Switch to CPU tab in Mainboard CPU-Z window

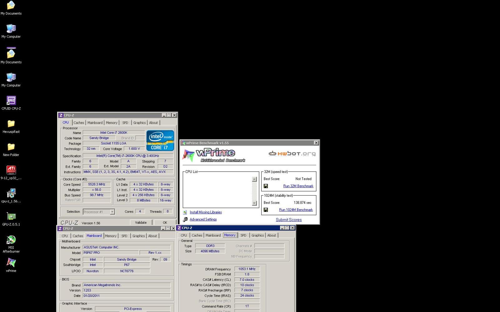click(65, 236)
